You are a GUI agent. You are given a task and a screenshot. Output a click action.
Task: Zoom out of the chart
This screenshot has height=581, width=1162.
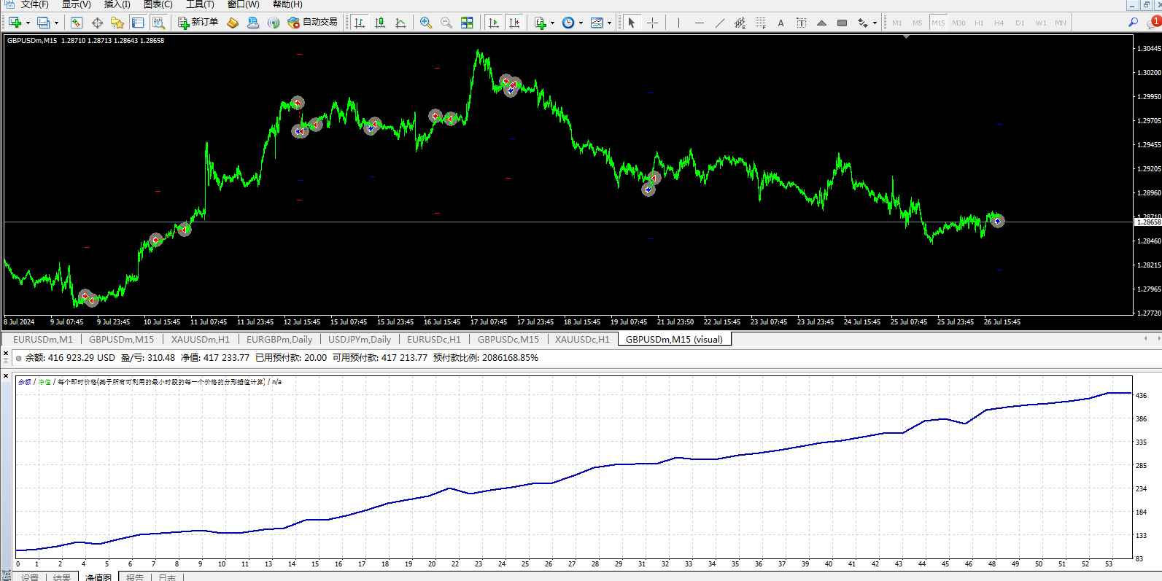(x=446, y=23)
